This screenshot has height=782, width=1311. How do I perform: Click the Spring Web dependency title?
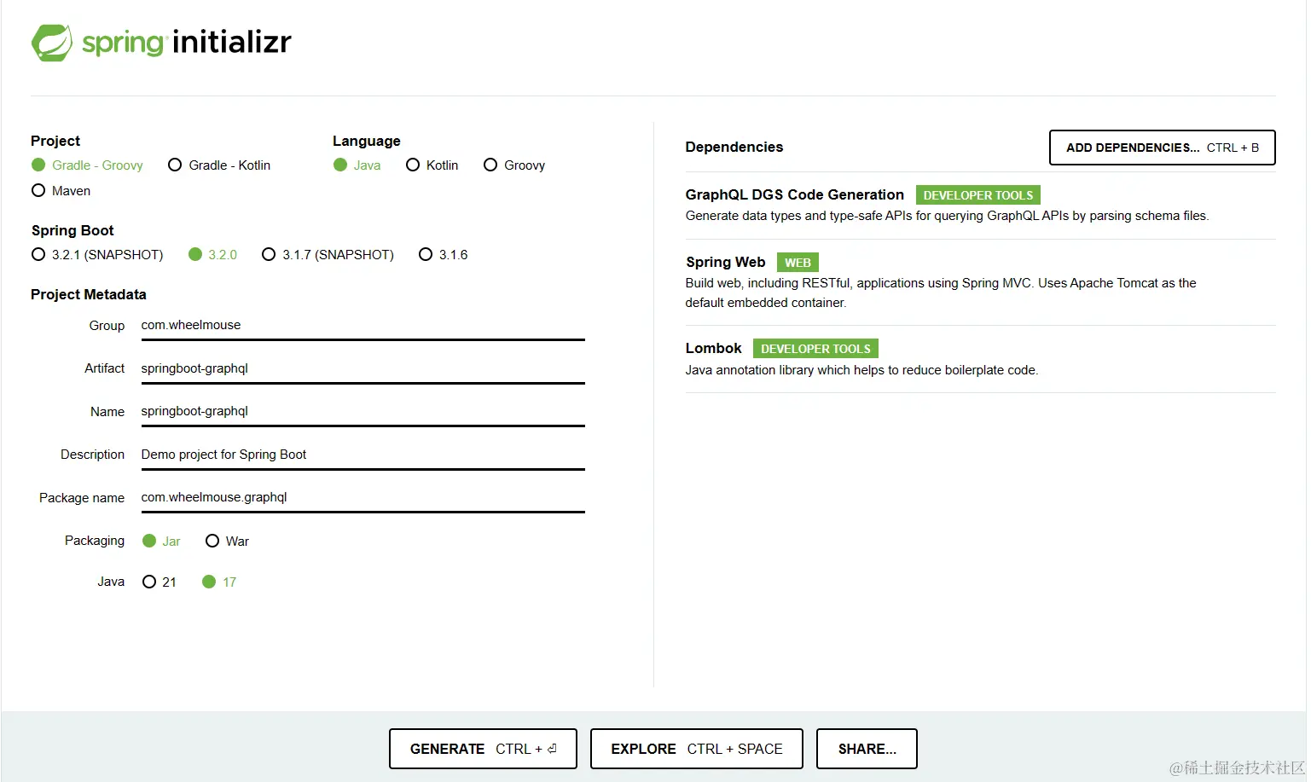pyautogui.click(x=725, y=263)
